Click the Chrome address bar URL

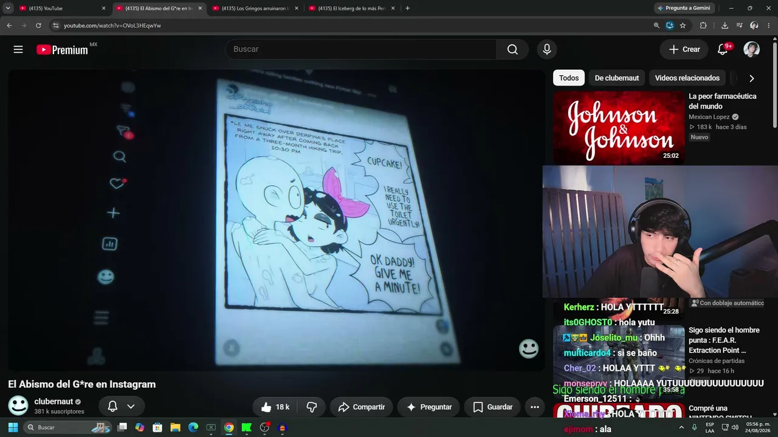(112, 25)
